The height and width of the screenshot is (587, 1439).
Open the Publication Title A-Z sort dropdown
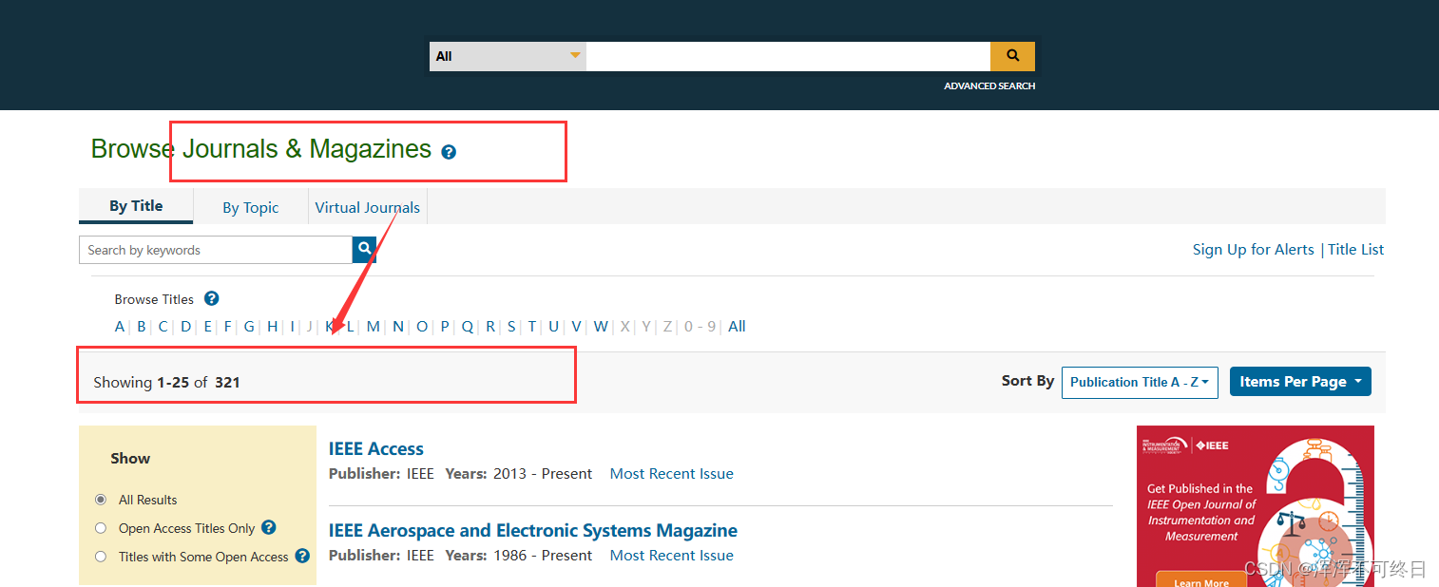[1139, 382]
